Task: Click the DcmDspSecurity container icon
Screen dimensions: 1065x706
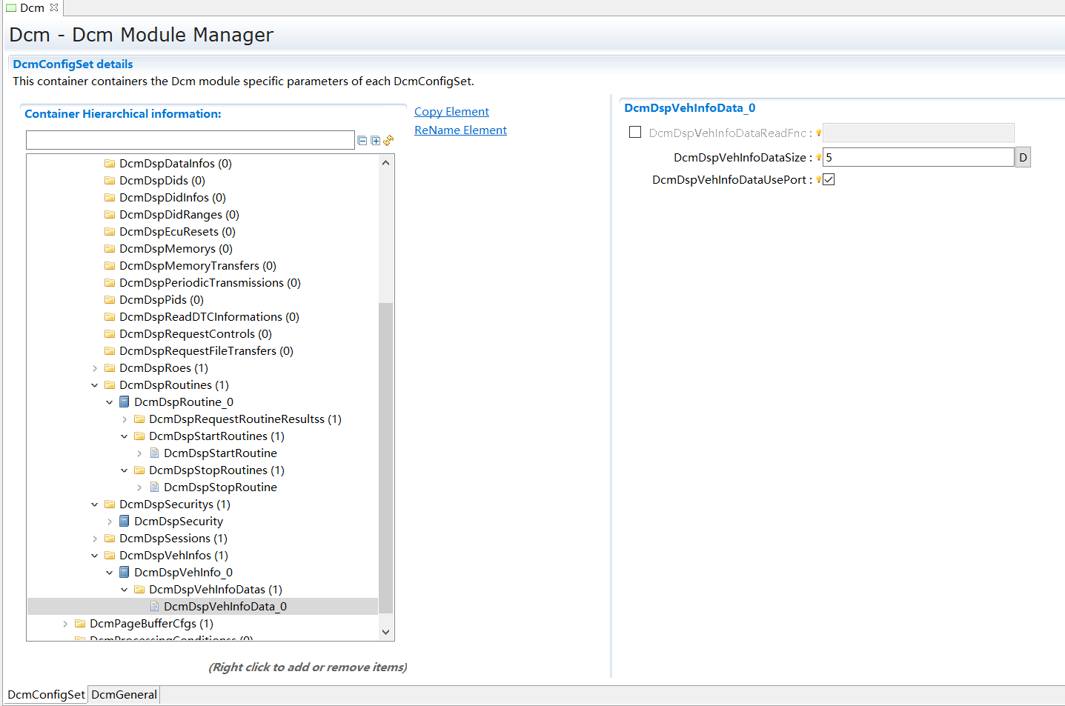Action: (125, 522)
